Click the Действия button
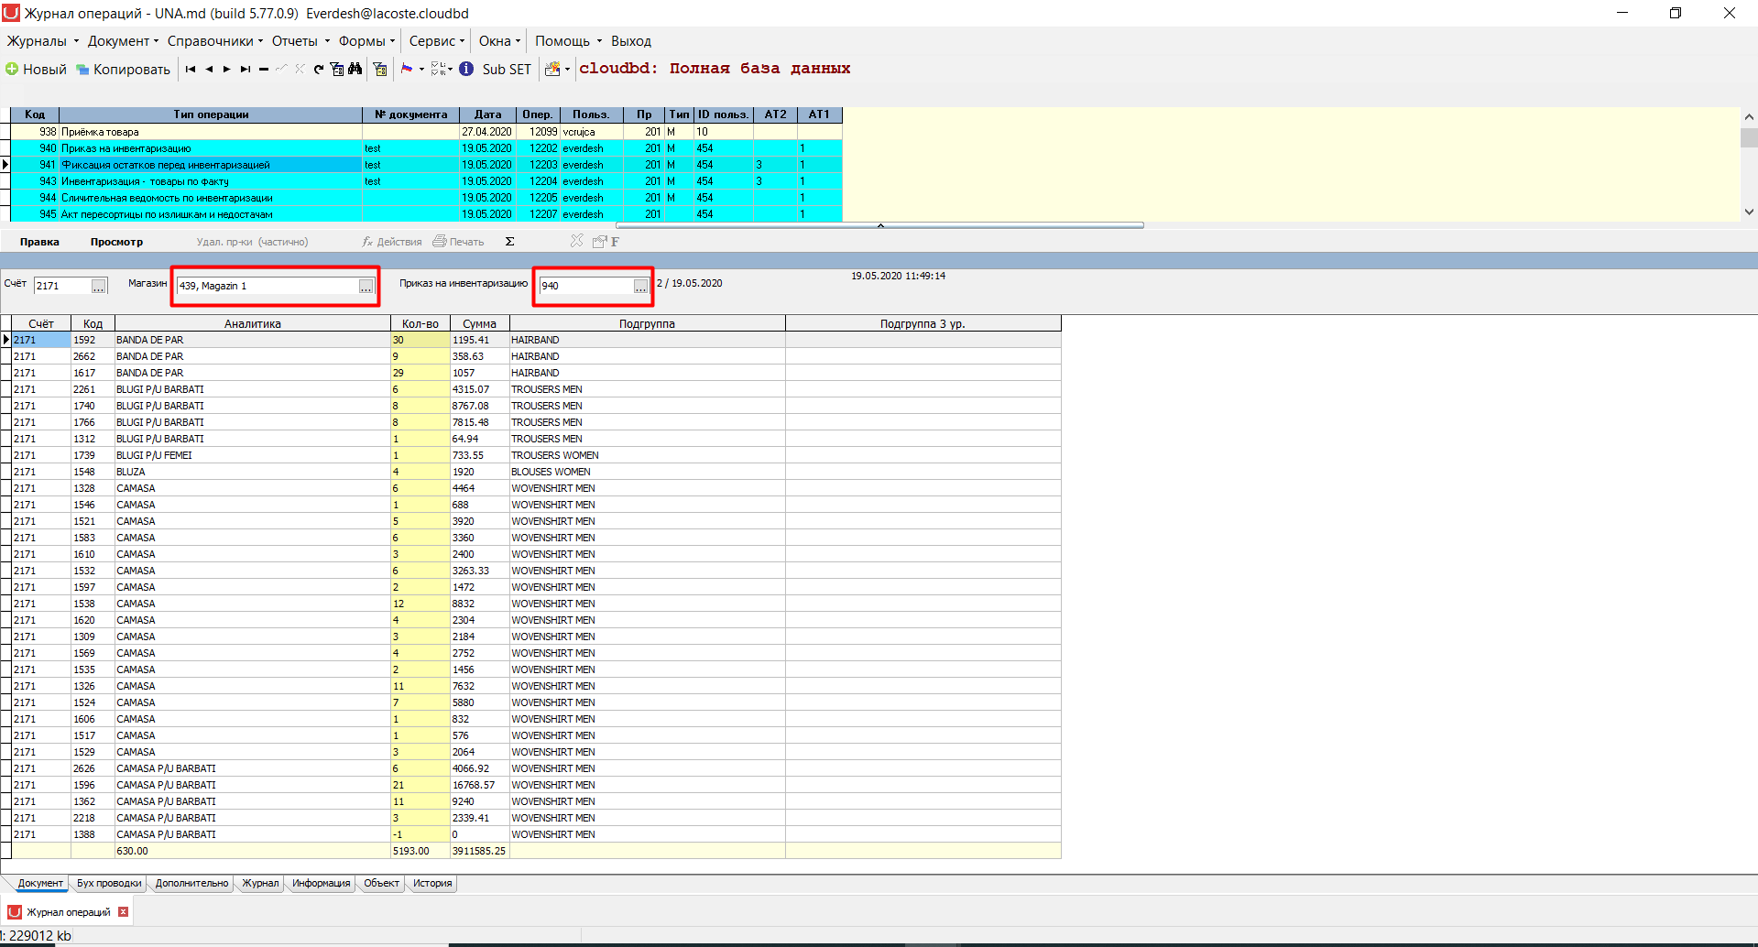The image size is (1758, 947). click(392, 242)
